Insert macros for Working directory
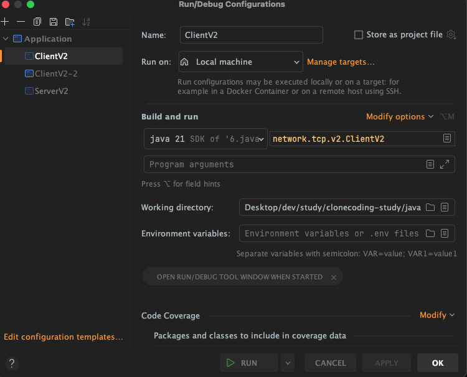Screen dimensions: 467x377 click(x=445, y=207)
